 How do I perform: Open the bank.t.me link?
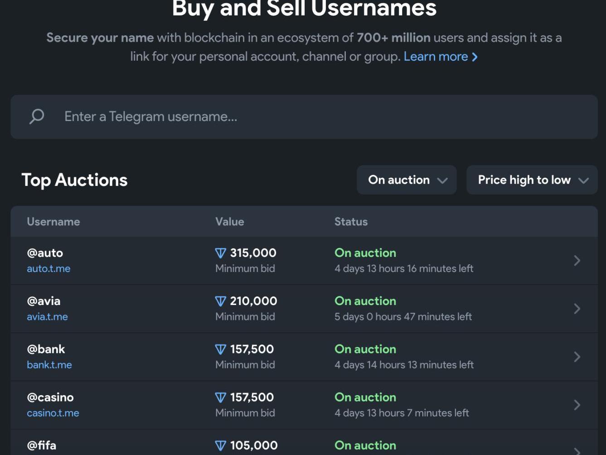click(49, 364)
